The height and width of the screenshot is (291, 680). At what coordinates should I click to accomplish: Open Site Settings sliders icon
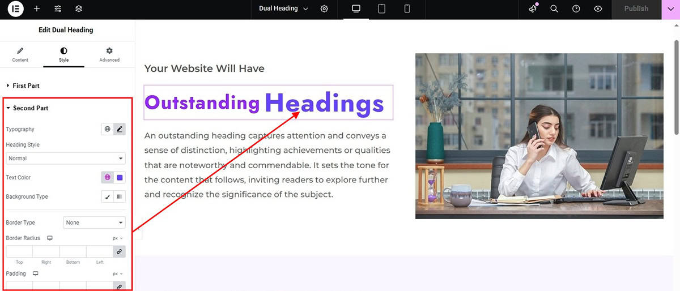coord(58,9)
